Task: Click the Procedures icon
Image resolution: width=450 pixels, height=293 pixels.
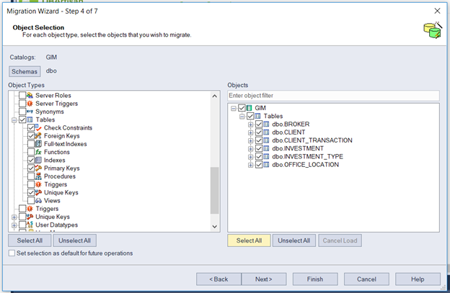Action: tap(38, 176)
